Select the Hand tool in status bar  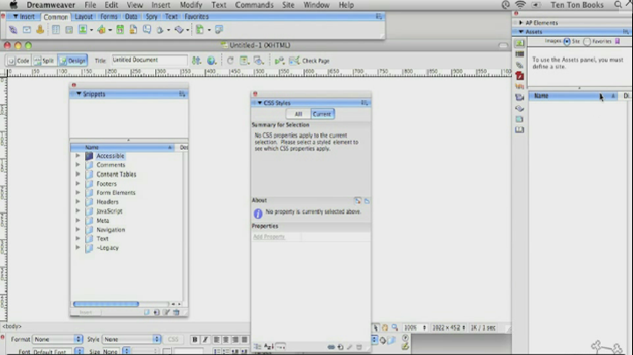click(x=385, y=328)
